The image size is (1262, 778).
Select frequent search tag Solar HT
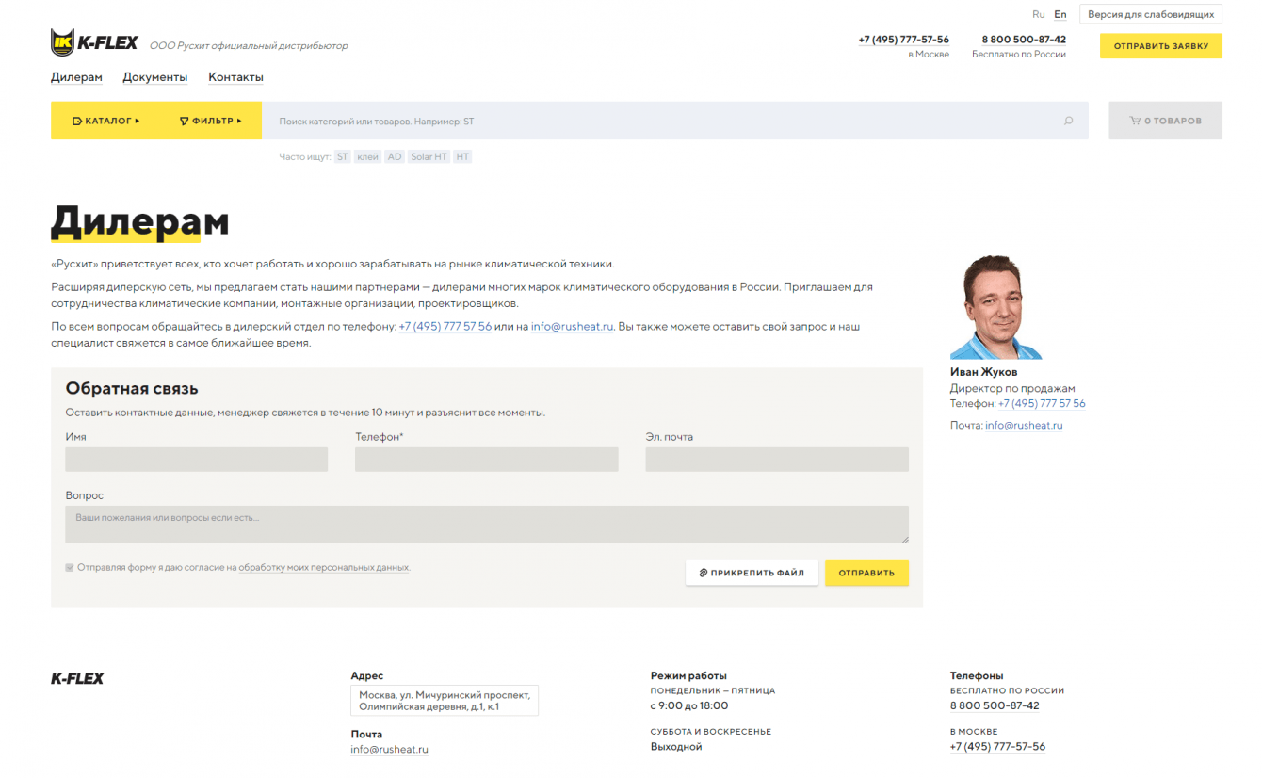pyautogui.click(x=429, y=156)
